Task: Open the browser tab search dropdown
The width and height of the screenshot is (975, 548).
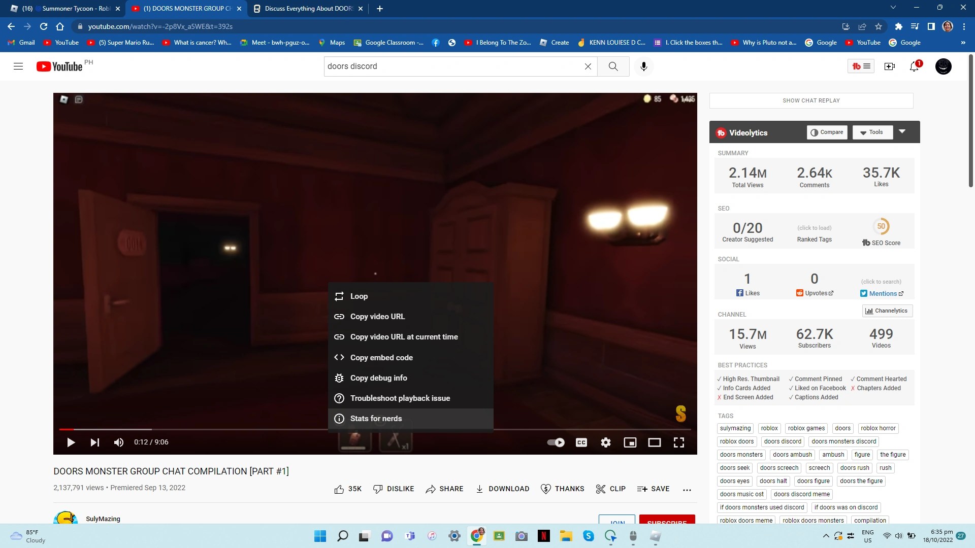Action: pyautogui.click(x=893, y=8)
